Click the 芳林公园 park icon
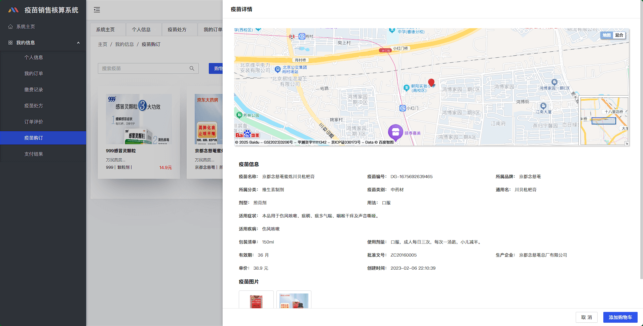This screenshot has height=326, width=643. pyautogui.click(x=239, y=115)
